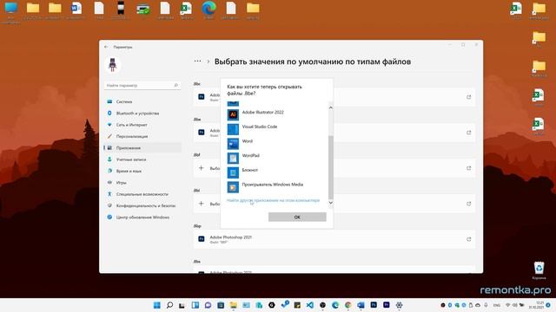The image size is (556, 312).
Task: Click the app list scrollbar up arrow
Action: (x=330, y=107)
